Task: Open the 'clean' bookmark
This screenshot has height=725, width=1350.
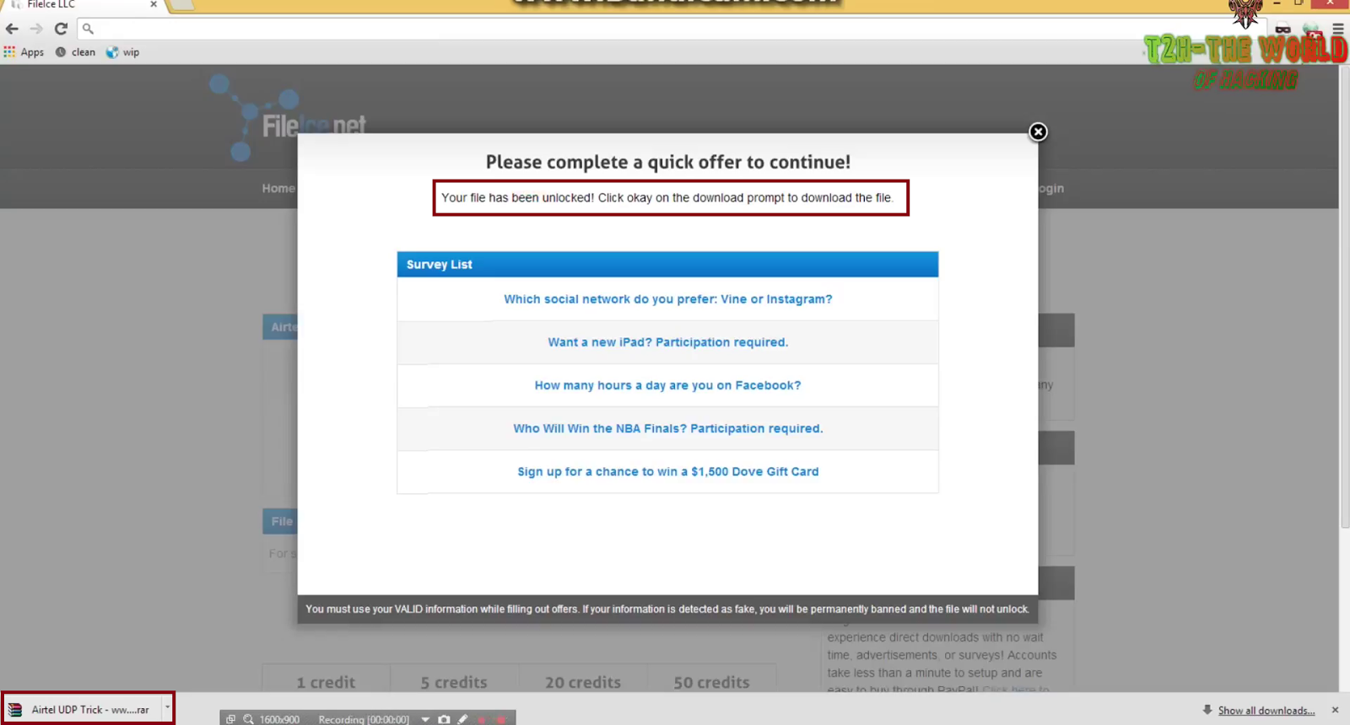Action: [x=75, y=52]
